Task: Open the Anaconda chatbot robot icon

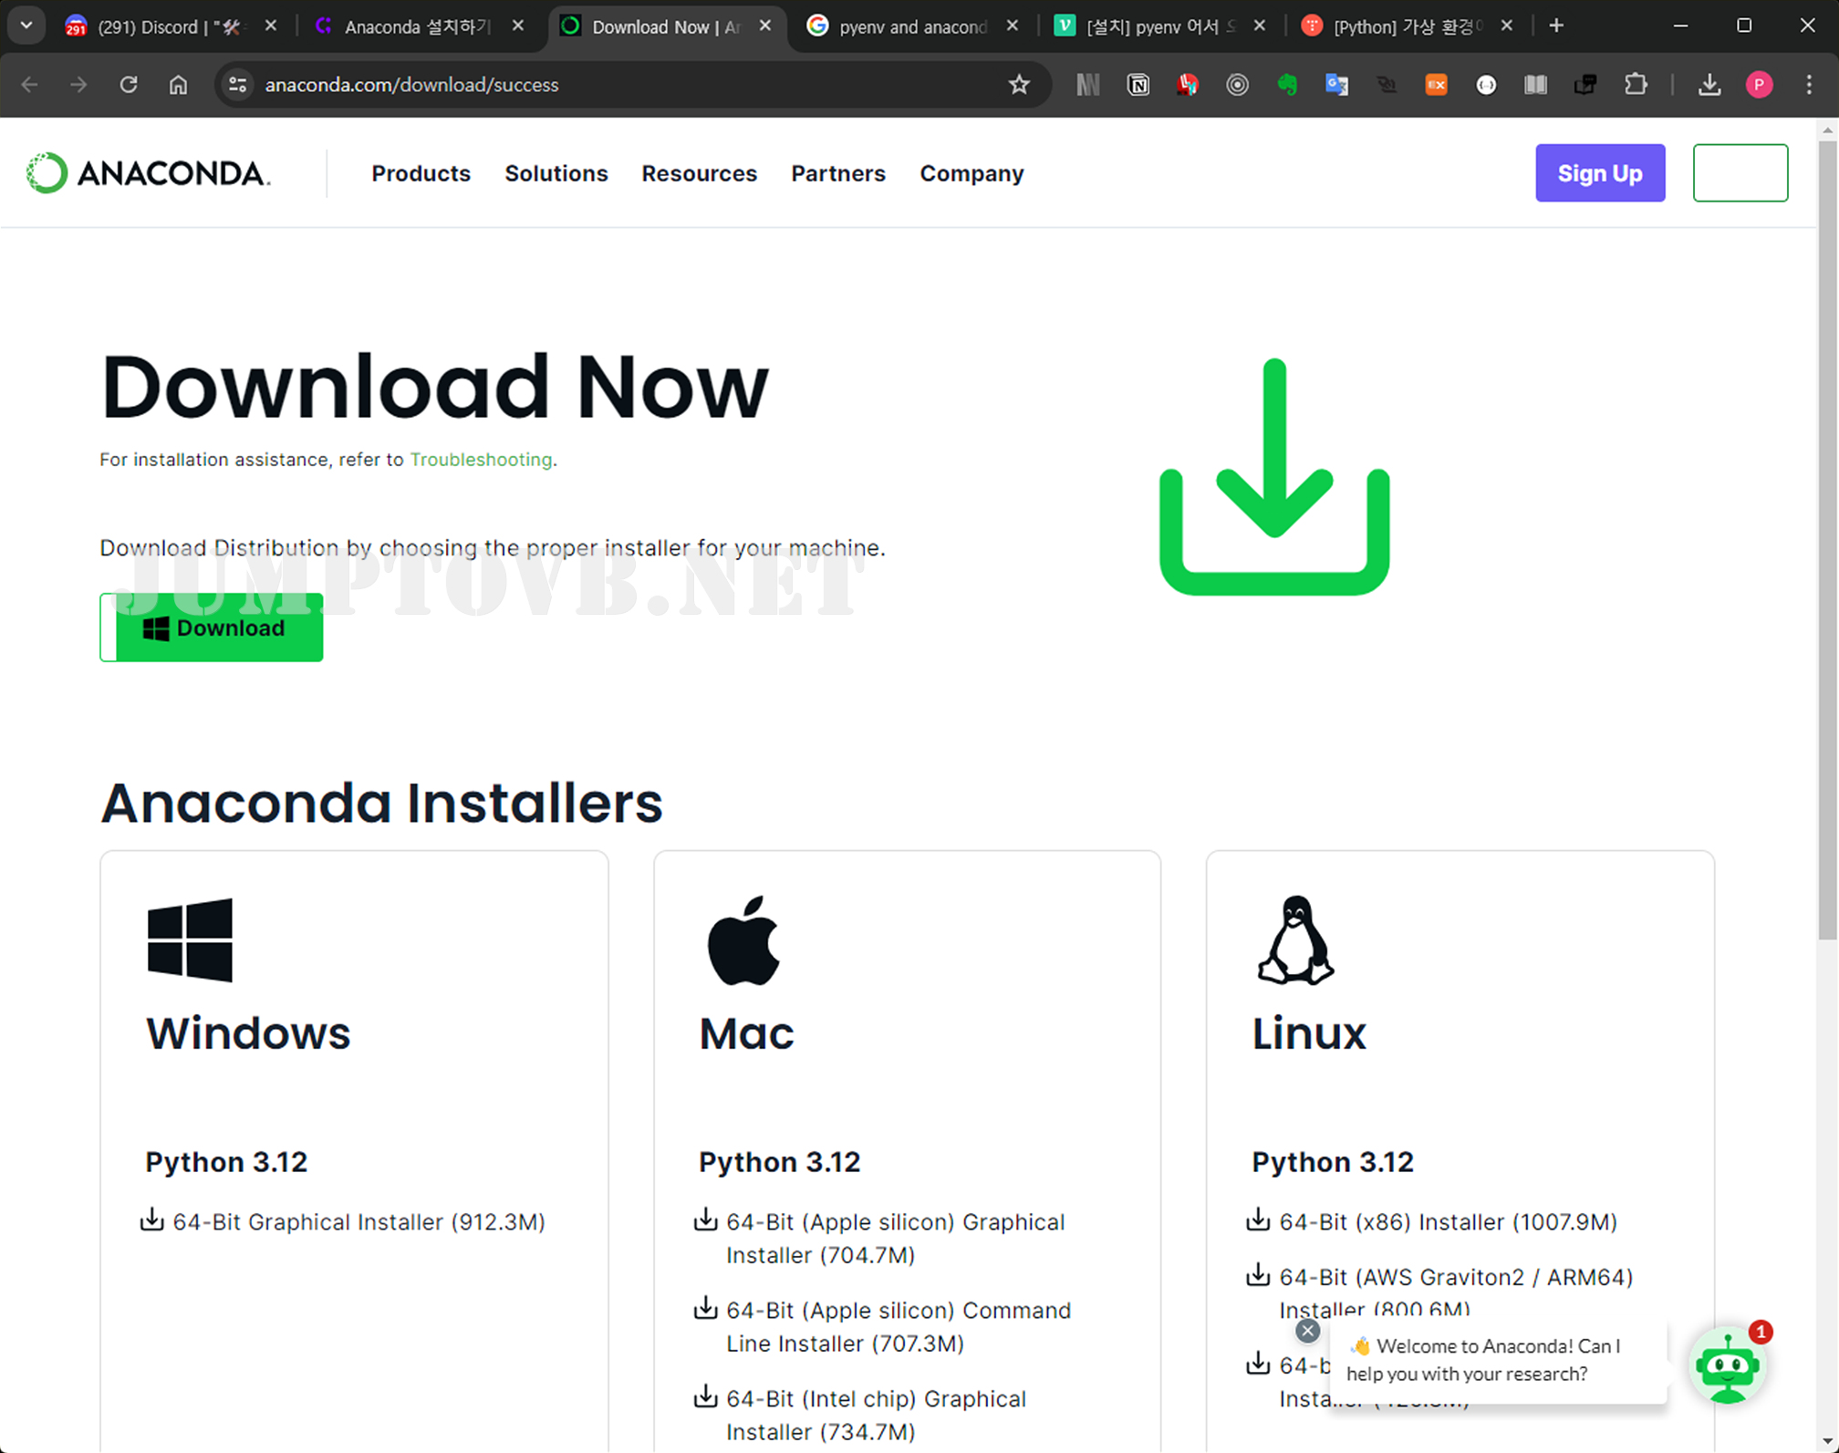Action: 1727,1367
